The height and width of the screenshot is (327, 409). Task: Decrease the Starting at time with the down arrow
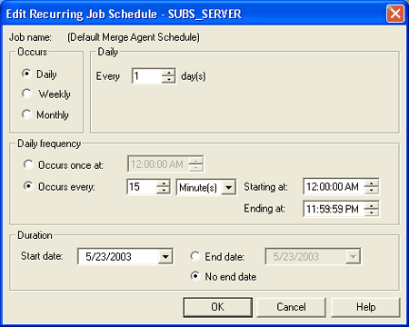click(372, 190)
